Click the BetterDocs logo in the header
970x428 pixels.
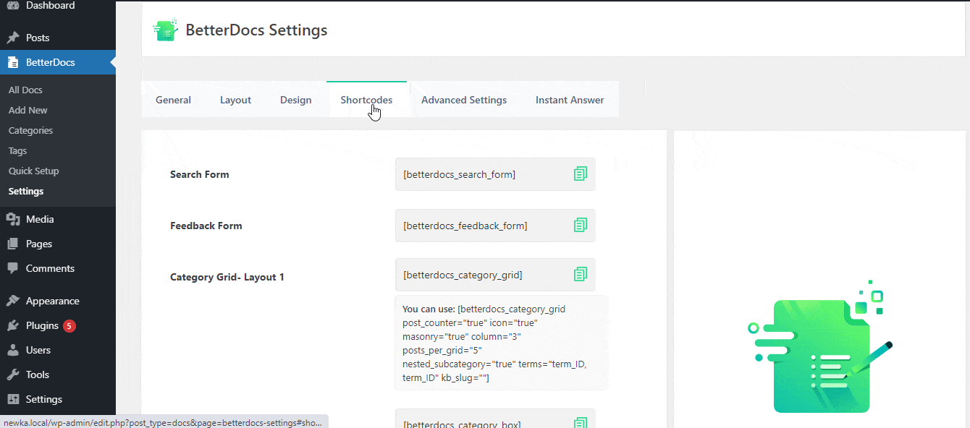(x=165, y=30)
